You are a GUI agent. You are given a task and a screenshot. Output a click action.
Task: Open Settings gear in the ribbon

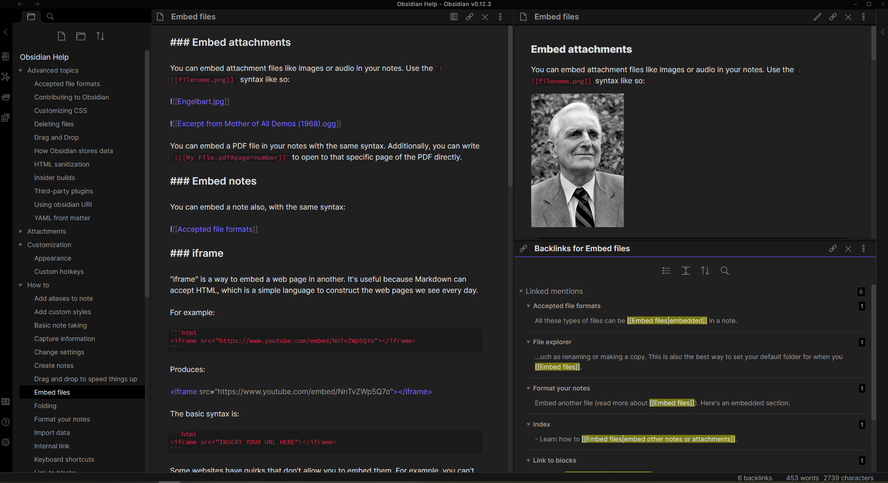click(6, 442)
